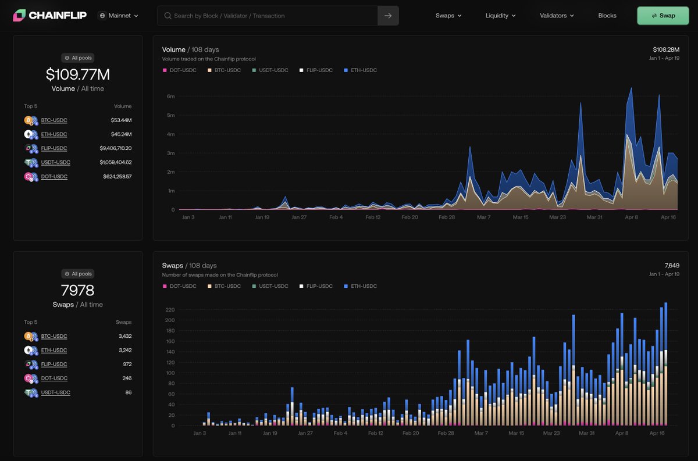
Task: Click the $1,059,404.62 volume value
Action: [115, 162]
